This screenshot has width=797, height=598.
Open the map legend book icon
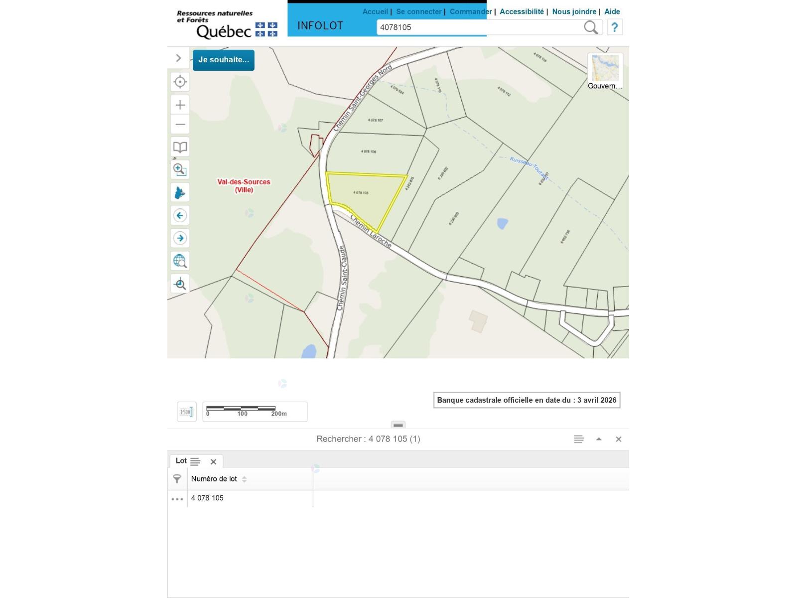[x=180, y=147]
